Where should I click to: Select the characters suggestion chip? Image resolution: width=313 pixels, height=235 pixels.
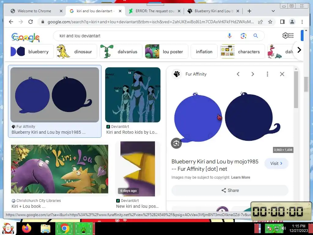click(242, 51)
